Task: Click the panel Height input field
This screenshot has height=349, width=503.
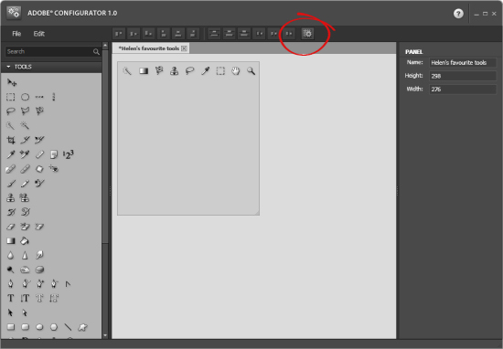Action: click(463, 76)
